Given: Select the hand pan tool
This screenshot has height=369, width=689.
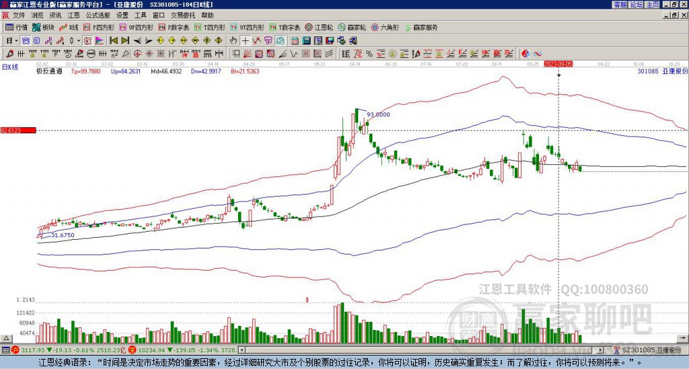Looking at the screenshot, I should coord(233,41).
